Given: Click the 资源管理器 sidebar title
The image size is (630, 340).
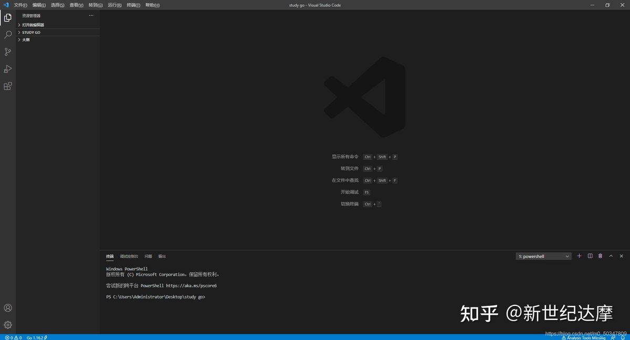Looking at the screenshot, I should point(31,16).
